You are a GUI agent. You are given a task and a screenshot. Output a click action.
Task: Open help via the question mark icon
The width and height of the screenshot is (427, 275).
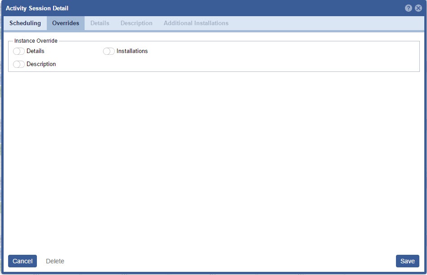click(x=409, y=8)
